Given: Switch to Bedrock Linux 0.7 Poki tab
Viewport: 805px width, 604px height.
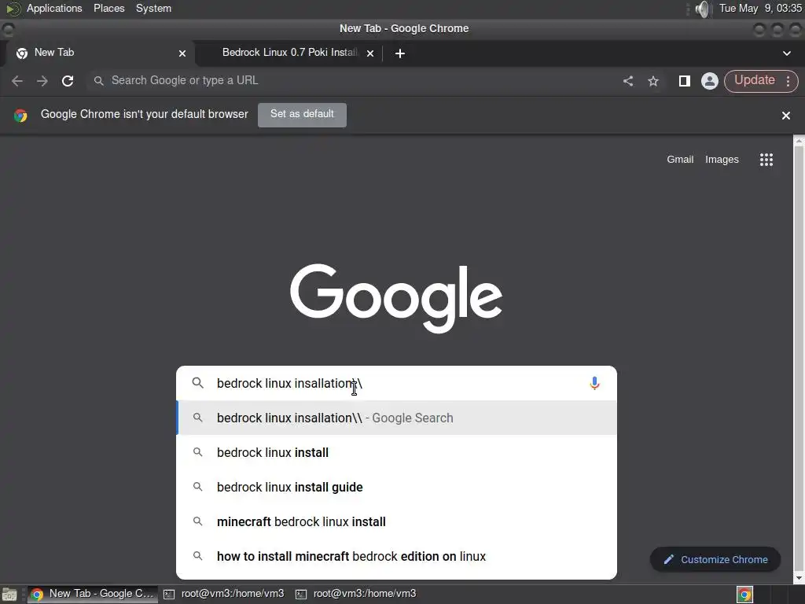Looking at the screenshot, I should tap(290, 53).
